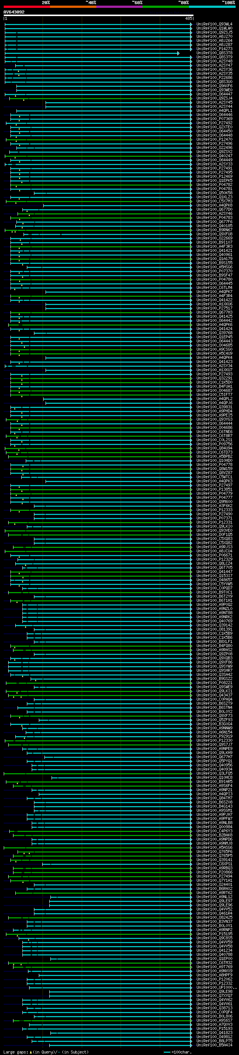This screenshot has width=239, height=1055.
Task: Click the green ~80% identity legend segment
Action: [166, 7]
